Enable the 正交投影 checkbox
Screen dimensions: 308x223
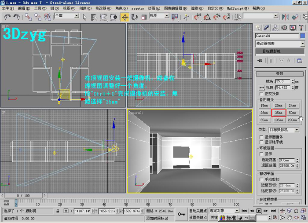[261, 94]
